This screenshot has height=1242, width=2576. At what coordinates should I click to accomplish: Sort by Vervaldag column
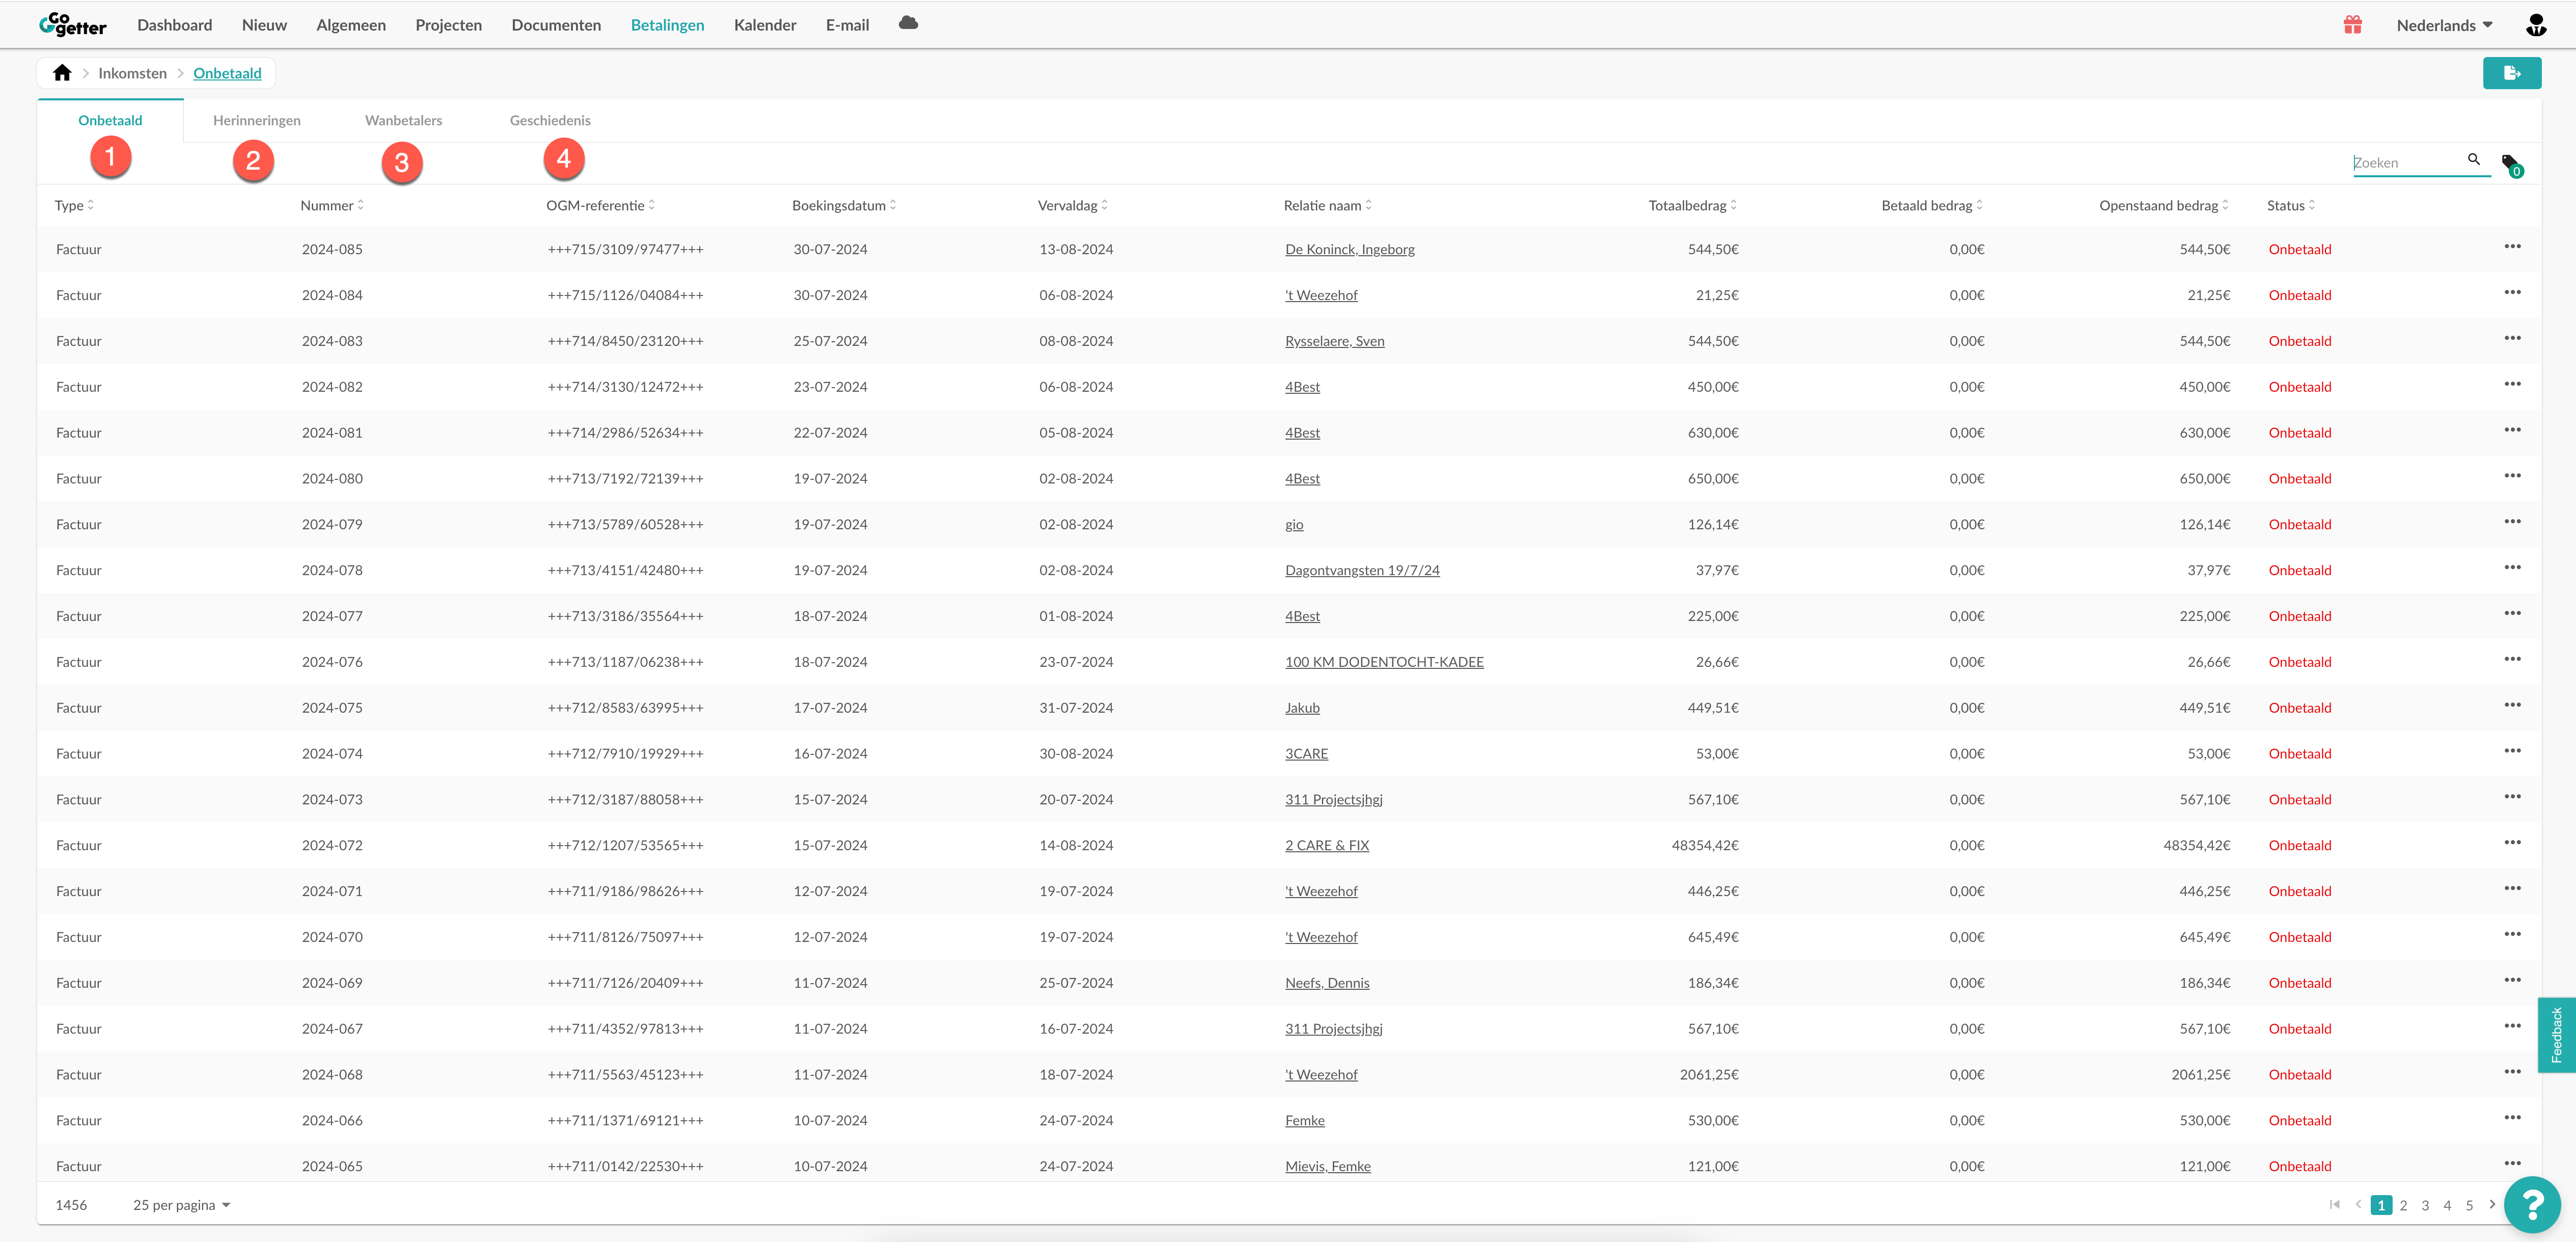click(1072, 206)
